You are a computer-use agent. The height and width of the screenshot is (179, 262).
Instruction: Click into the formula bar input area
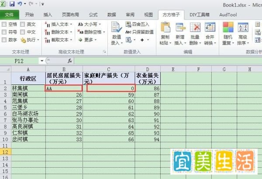coord(168,61)
